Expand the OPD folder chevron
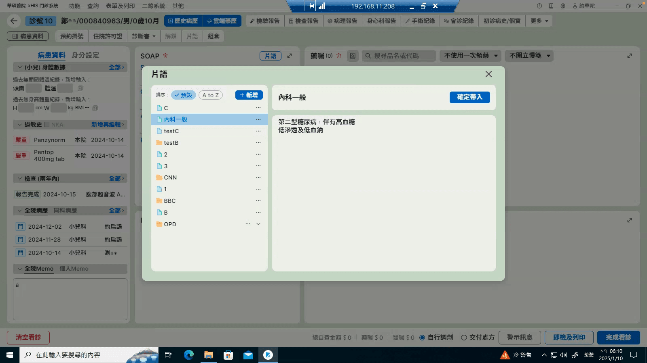Screen dimensions: 647x363 (x=258, y=224)
